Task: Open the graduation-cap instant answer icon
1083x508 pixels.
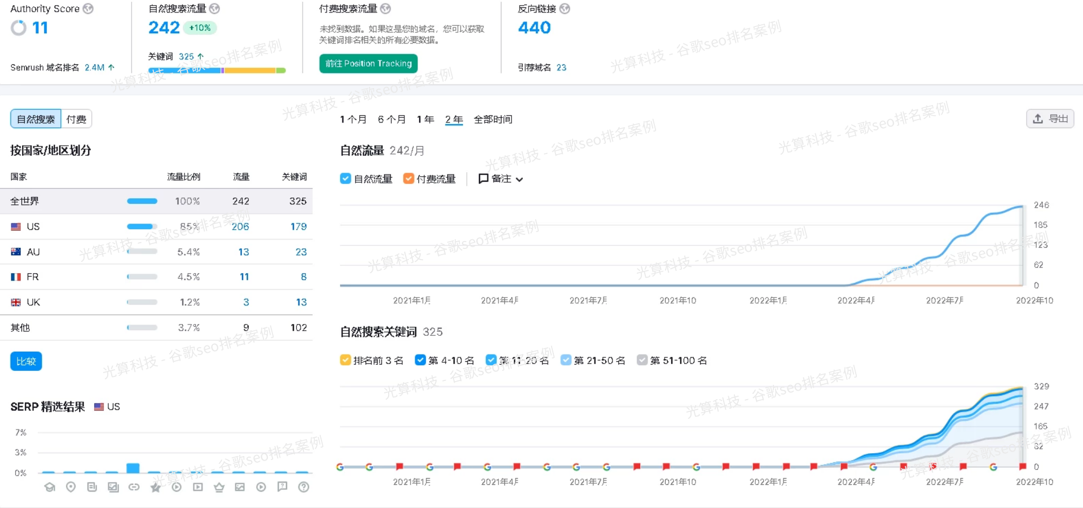Action: (50, 487)
